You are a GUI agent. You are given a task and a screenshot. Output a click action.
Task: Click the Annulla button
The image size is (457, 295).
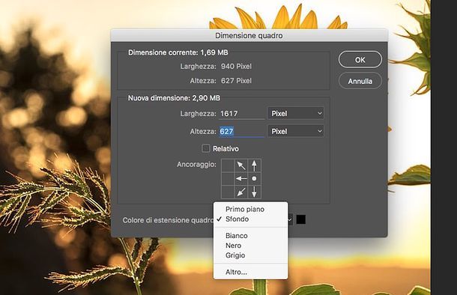click(x=360, y=81)
